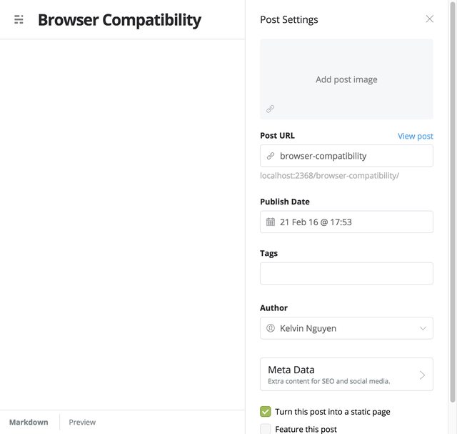This screenshot has height=434, width=457.
Task: Click the Meta Data right chevron
Action: 422,375
